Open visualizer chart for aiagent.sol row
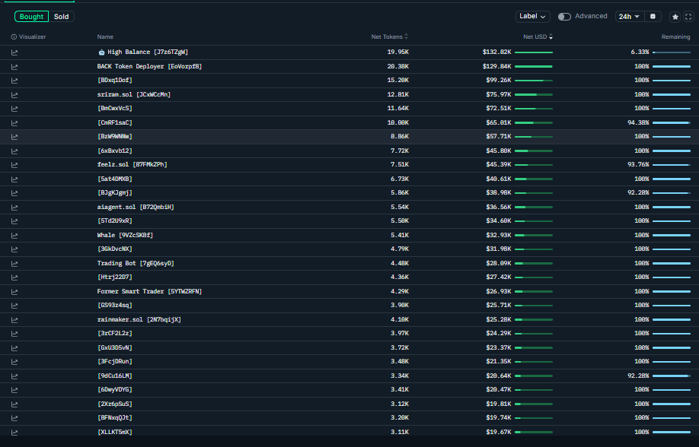This screenshot has width=699, height=447. pyautogui.click(x=14, y=207)
